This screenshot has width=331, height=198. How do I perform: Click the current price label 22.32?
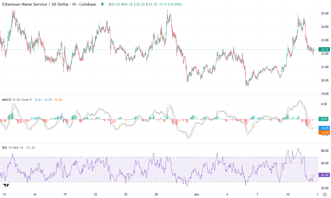click(325, 49)
